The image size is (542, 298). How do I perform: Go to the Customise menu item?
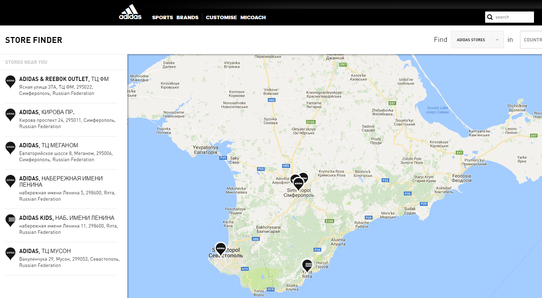point(221,17)
